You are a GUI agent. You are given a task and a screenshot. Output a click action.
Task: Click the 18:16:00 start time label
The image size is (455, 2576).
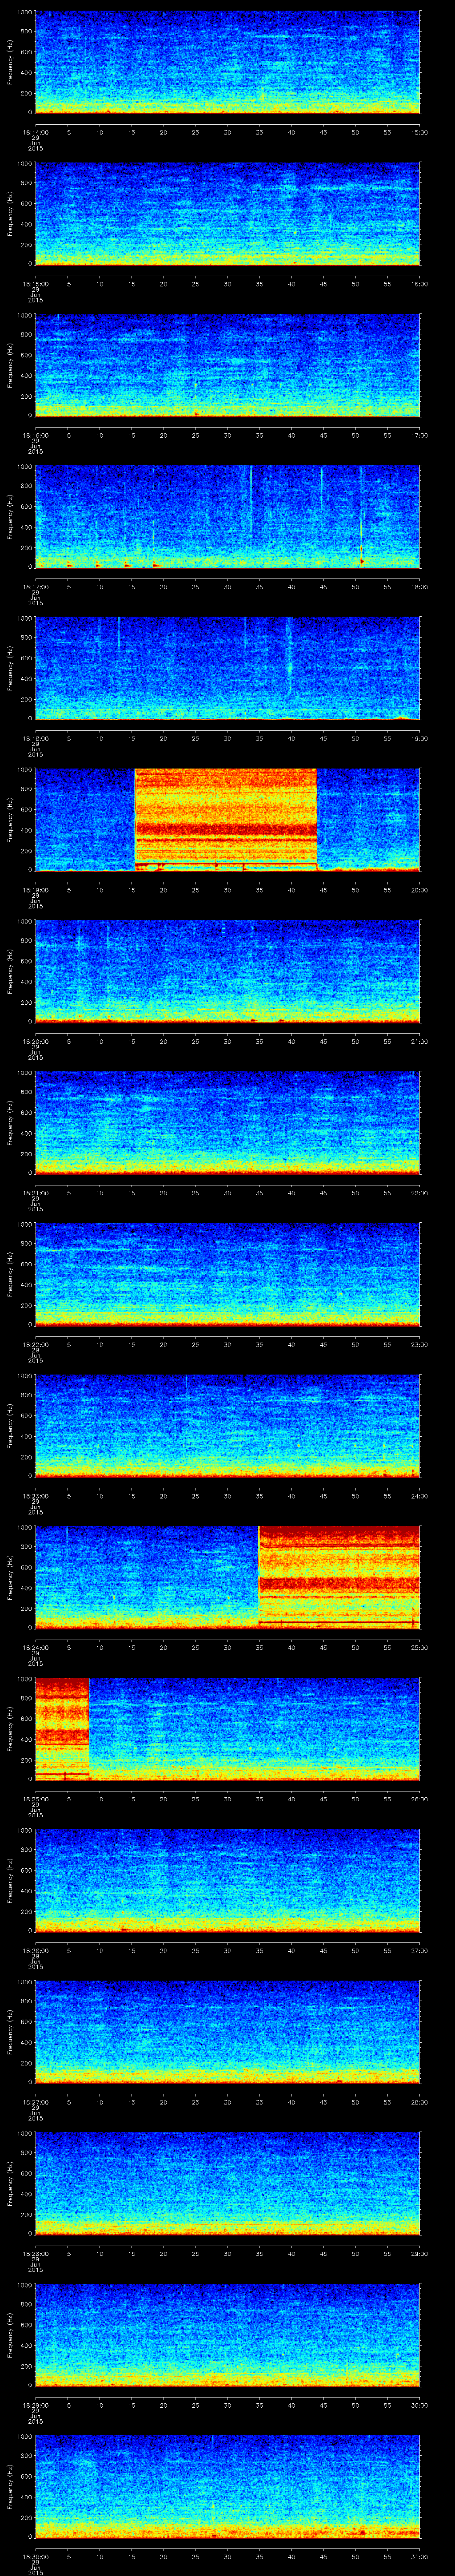35,435
